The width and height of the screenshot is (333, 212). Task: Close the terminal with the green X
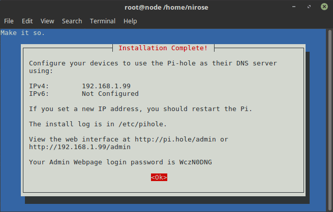point(324,7)
